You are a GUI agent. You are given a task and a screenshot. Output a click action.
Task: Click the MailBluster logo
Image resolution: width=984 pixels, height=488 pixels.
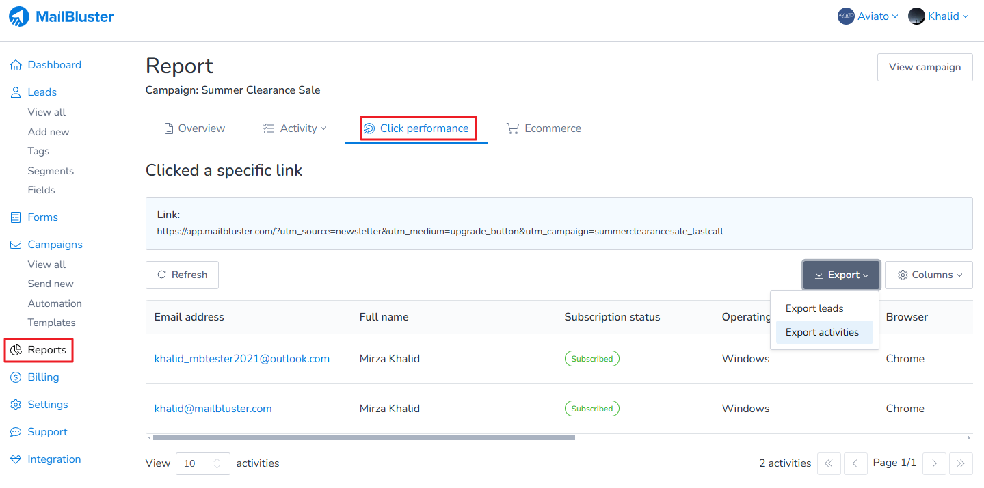[x=60, y=16]
